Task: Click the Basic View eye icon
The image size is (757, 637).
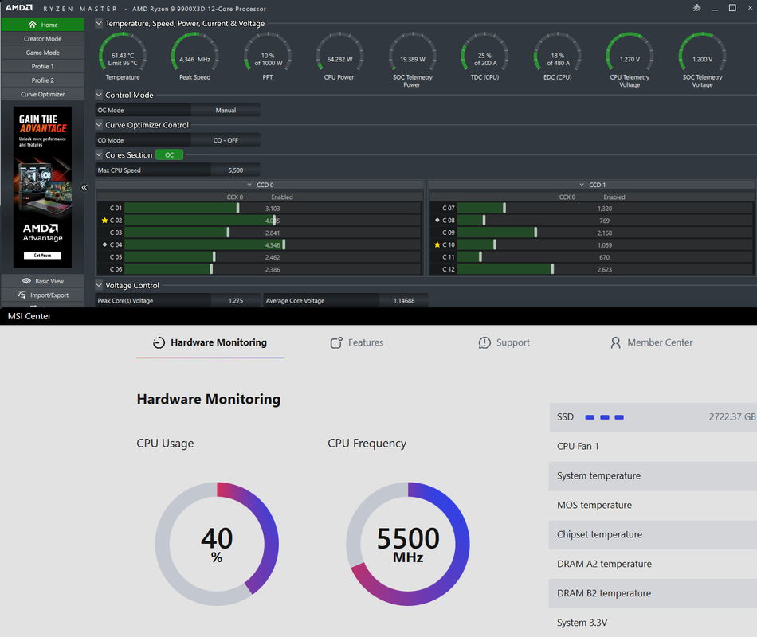Action: pos(26,281)
